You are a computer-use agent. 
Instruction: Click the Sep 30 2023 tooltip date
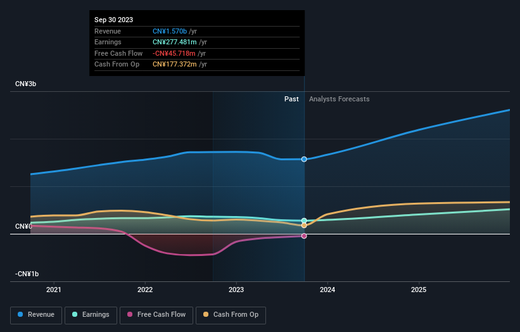tap(114, 20)
